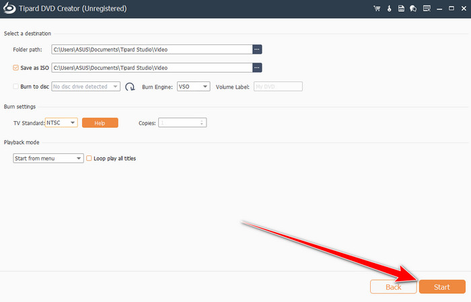Screen dimensions: 471x302
Task: Browse for Save as ISO location
Action: tap(257, 67)
